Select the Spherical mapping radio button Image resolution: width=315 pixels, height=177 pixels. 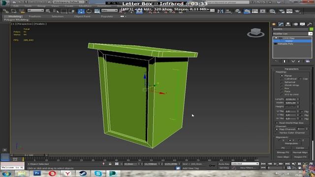click(282, 82)
